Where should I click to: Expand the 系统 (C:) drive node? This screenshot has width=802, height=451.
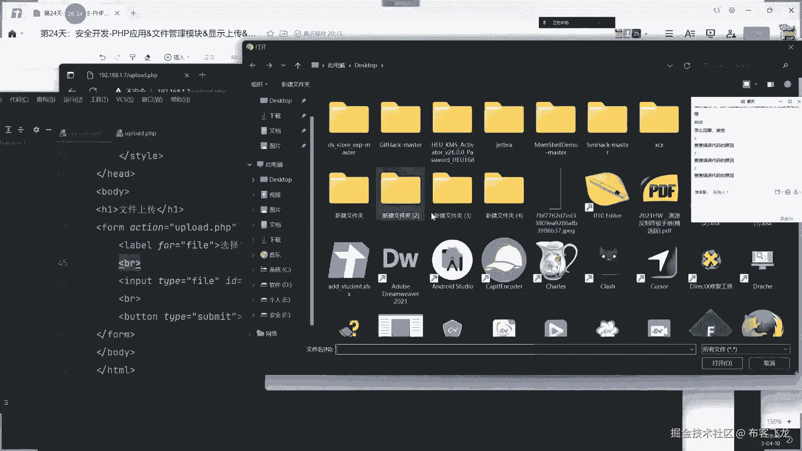tap(253, 270)
